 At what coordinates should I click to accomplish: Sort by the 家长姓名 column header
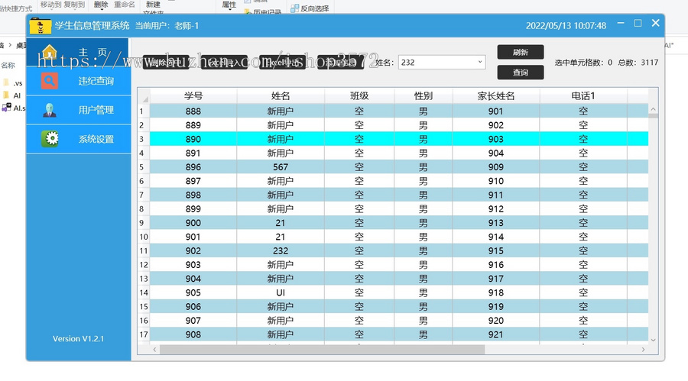point(496,96)
